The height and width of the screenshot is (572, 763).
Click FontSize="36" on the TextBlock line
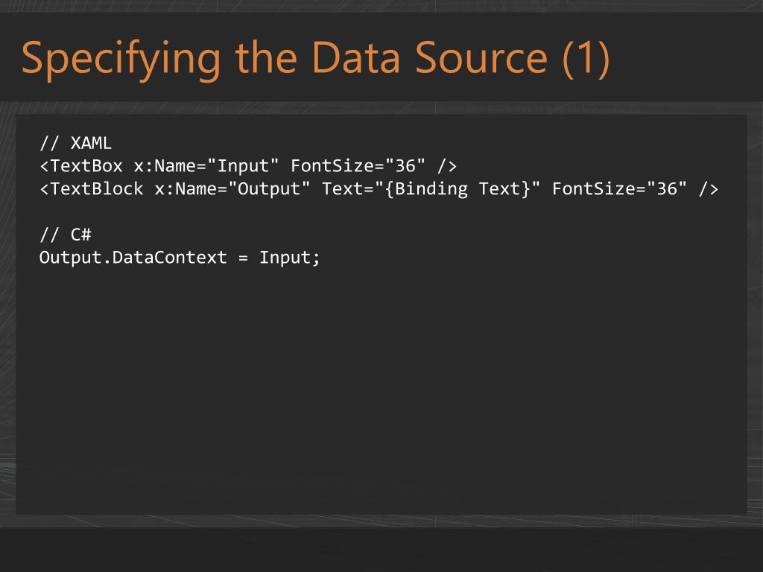click(619, 189)
